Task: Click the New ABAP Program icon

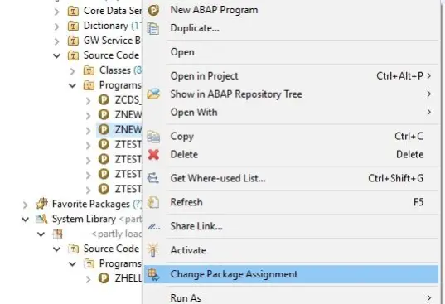Action: point(153,10)
